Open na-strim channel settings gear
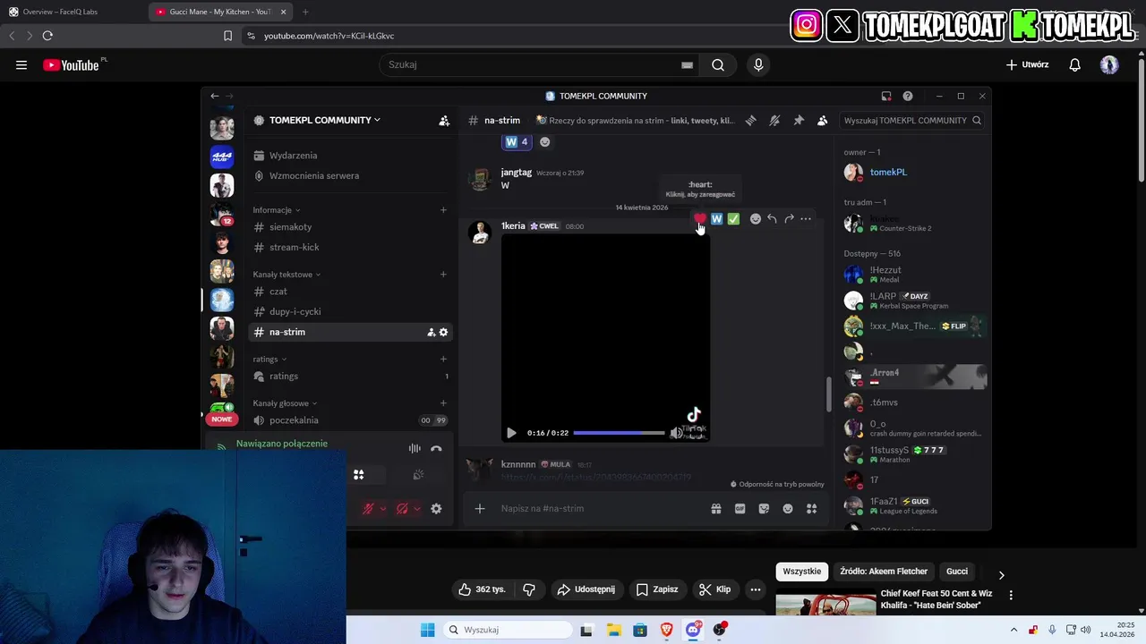 443,332
